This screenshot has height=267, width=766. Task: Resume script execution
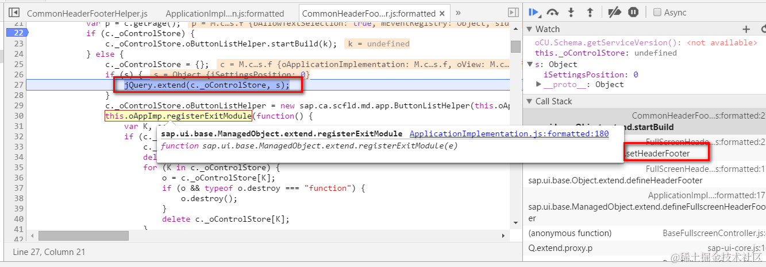coord(534,12)
